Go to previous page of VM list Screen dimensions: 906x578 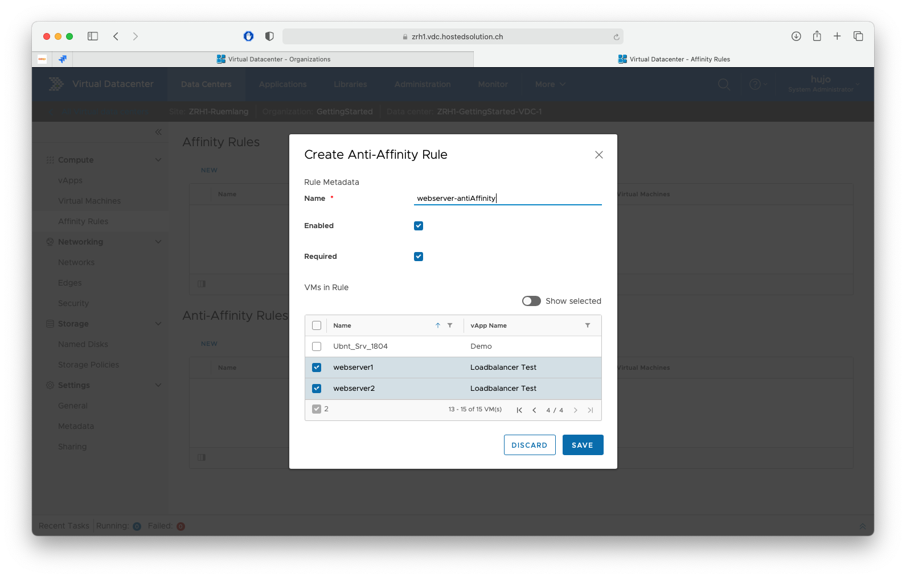tap(534, 410)
